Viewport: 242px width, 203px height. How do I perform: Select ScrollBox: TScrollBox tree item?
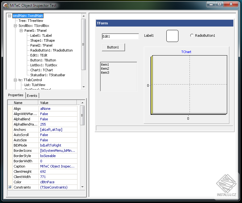[34, 26]
